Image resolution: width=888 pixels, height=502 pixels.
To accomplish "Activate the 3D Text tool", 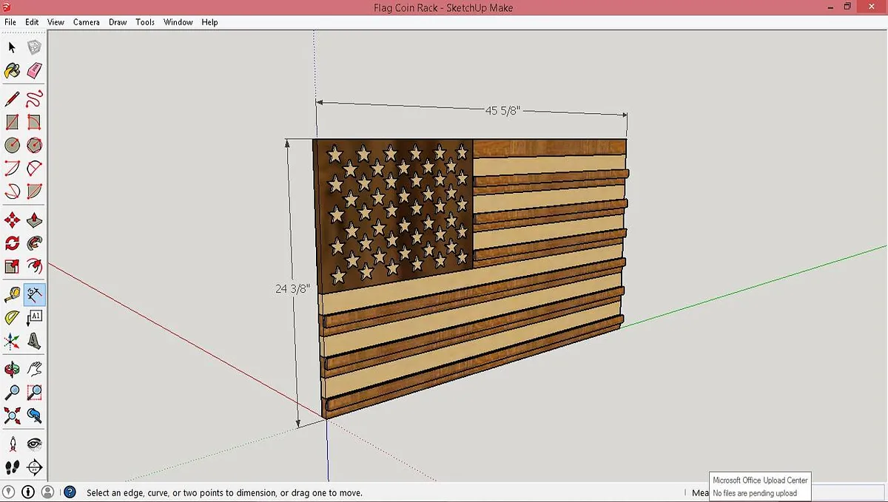I will (35, 341).
